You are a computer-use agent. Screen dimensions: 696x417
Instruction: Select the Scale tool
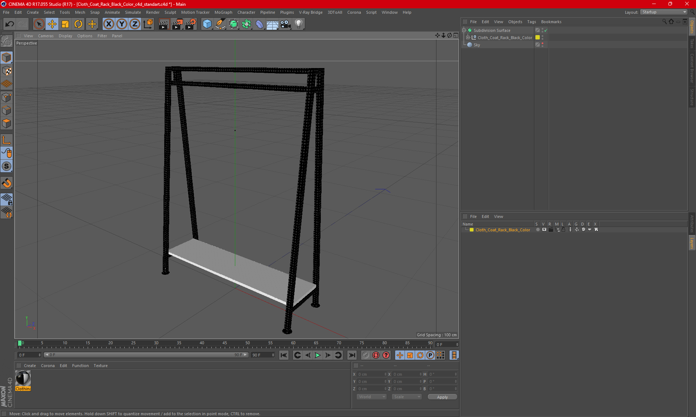coord(65,24)
